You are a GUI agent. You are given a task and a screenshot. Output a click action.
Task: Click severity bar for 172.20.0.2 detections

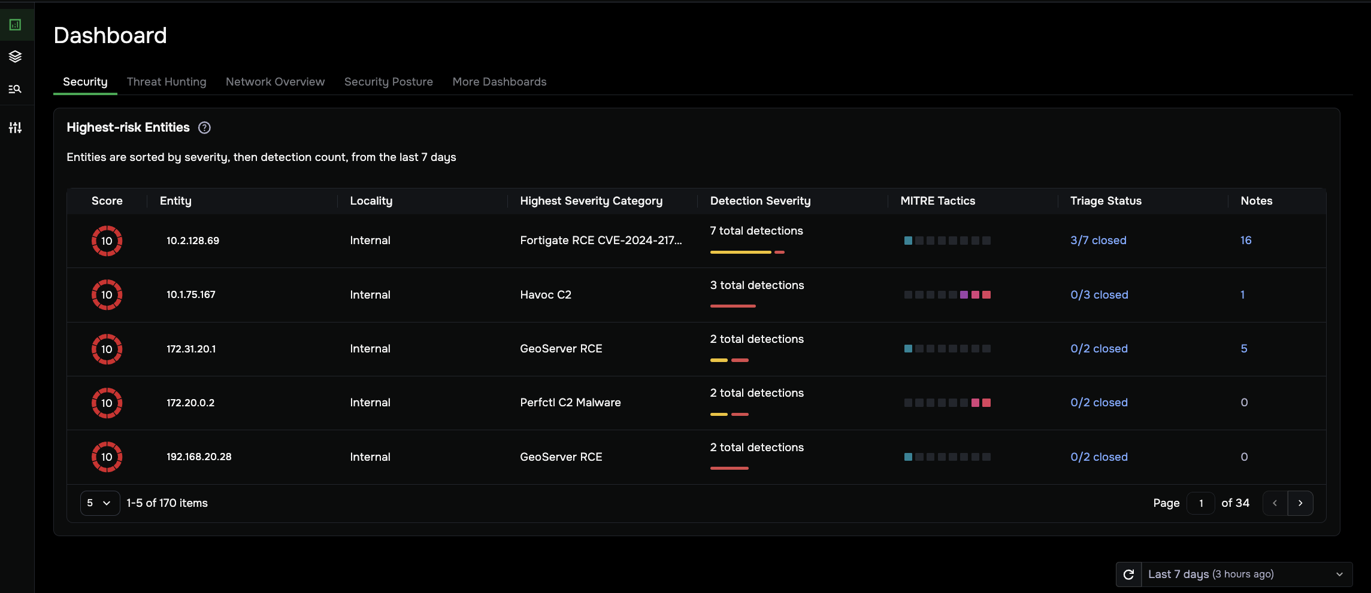click(x=730, y=415)
